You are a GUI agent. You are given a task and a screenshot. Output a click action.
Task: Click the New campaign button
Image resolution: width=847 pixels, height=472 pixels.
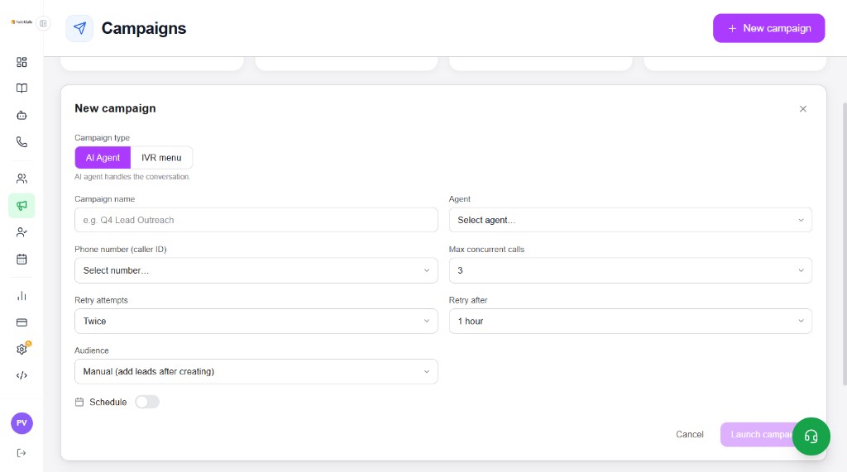point(768,28)
